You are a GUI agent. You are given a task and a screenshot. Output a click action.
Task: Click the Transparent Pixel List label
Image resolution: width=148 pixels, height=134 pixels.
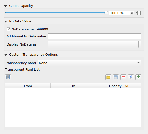(22, 70)
